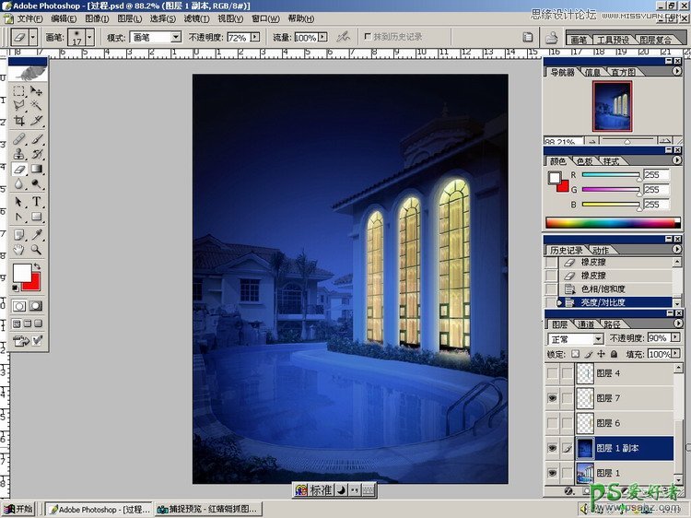Viewport: 691px width, 518px height.
Task: Open the 模式 brush mode dropdown
Action: (176, 38)
